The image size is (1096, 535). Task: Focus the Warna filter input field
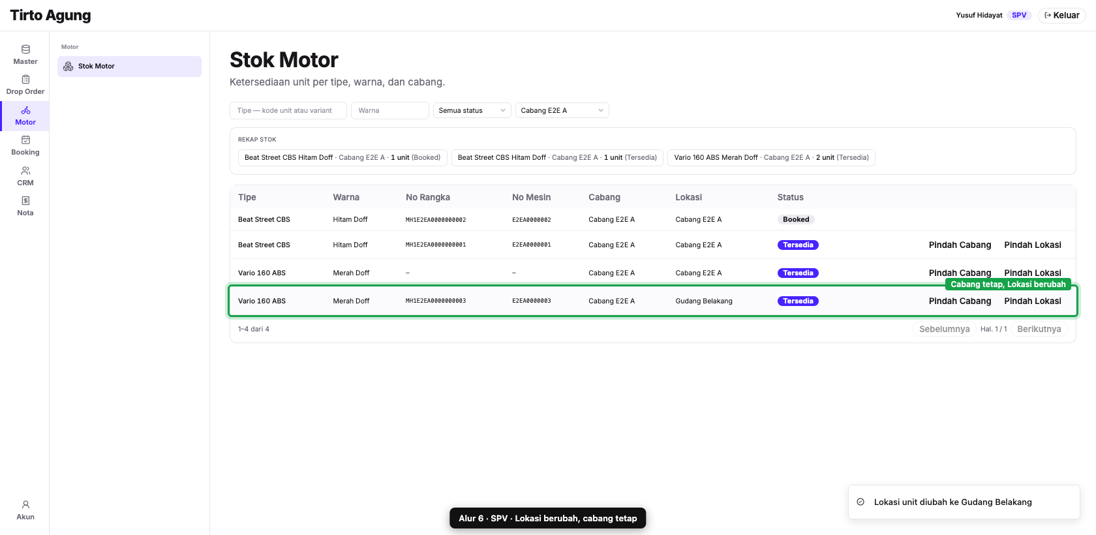pos(390,110)
